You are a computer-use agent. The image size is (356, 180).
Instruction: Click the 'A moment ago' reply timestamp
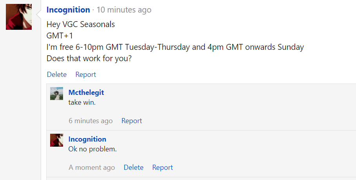[92, 167]
